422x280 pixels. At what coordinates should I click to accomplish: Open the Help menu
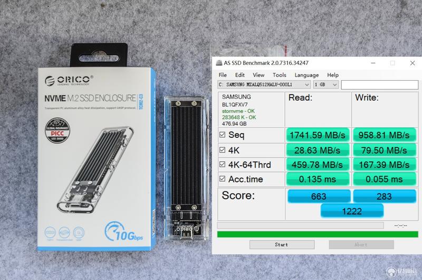333,75
